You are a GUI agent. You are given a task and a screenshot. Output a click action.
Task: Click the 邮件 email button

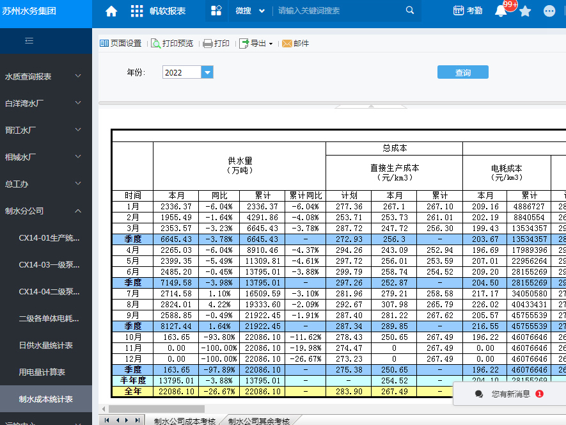[295, 44]
